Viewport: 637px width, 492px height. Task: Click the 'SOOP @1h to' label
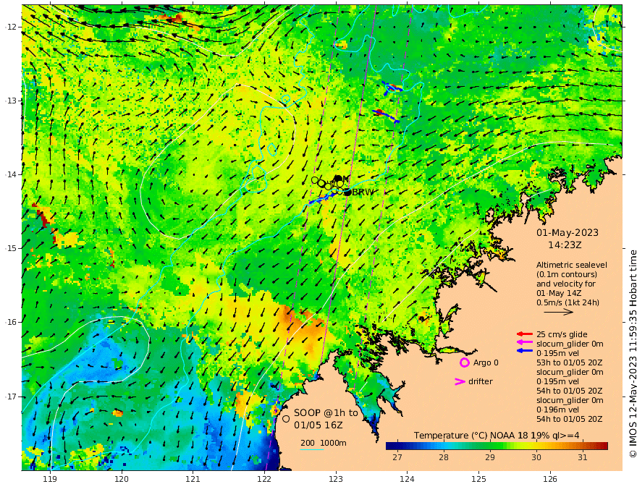[326, 413]
